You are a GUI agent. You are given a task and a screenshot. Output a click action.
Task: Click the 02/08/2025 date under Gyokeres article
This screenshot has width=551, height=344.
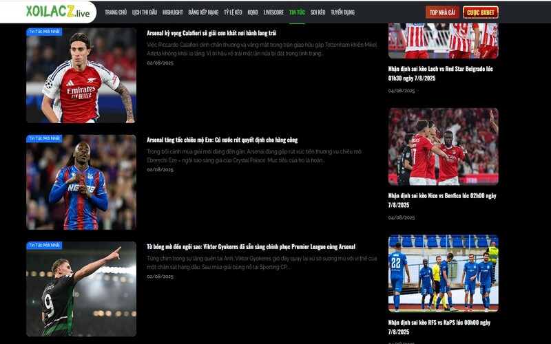(x=160, y=277)
